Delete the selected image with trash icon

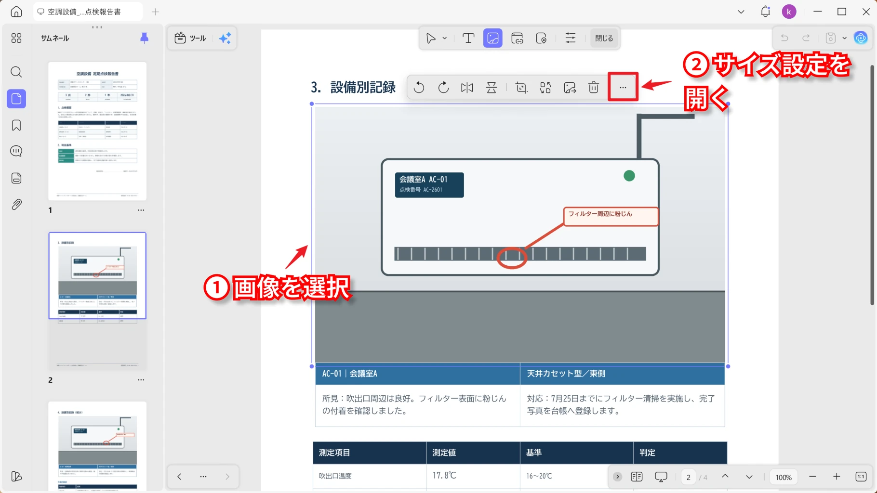[x=594, y=88]
